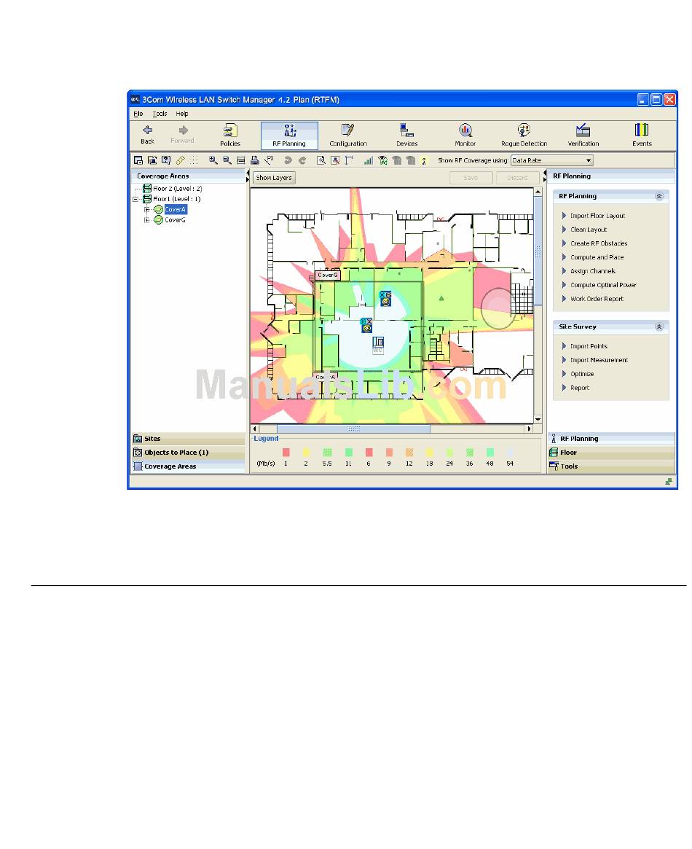Click Compute Optimal Power link
This screenshot has width=692, height=849.
point(602,285)
